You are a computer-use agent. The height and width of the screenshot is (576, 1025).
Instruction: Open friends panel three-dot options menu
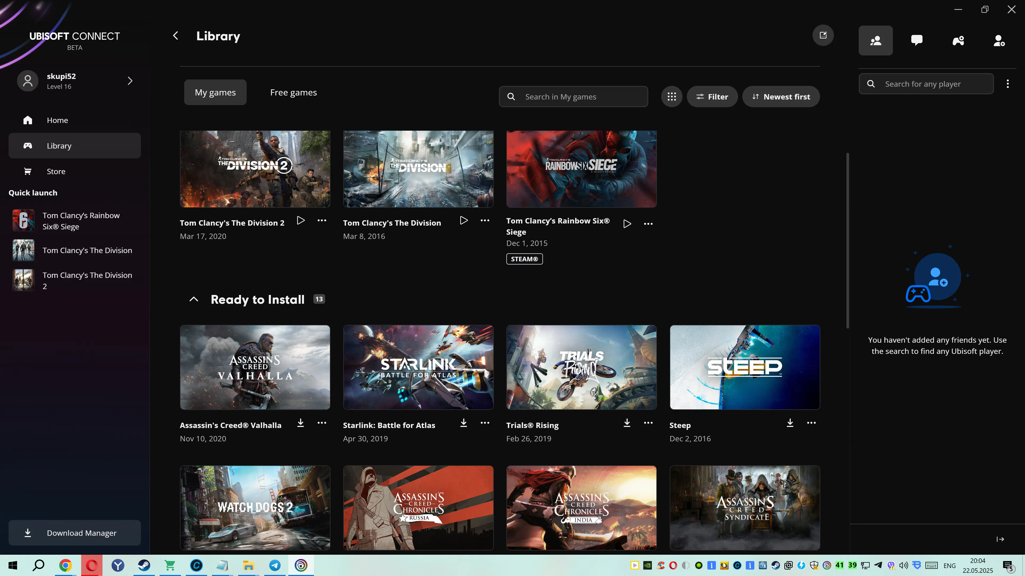click(1007, 84)
